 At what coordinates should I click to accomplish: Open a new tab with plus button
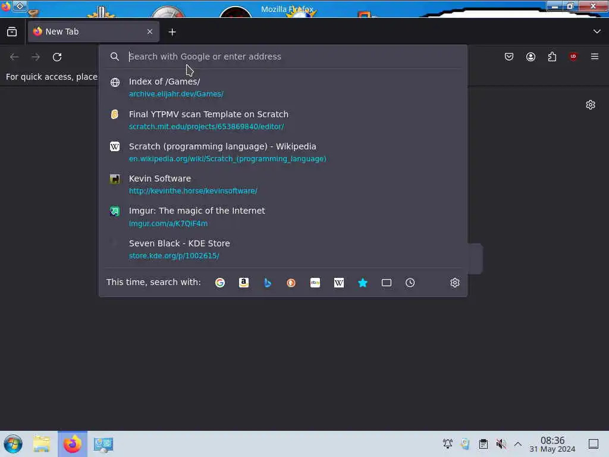172,32
